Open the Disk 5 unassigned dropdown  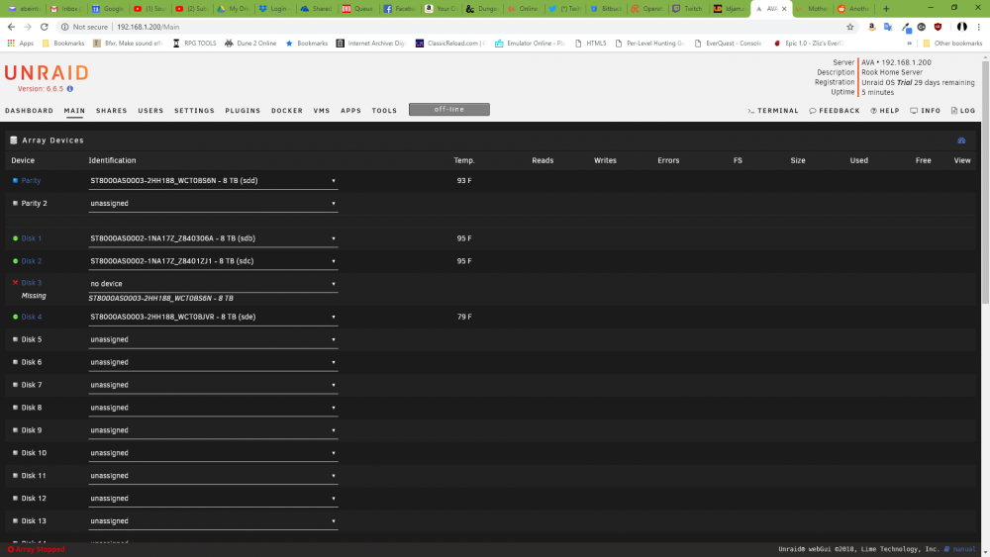point(214,339)
